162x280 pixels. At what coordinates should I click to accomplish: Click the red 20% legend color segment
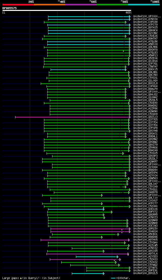pyautogui.click(x=18, y=5)
